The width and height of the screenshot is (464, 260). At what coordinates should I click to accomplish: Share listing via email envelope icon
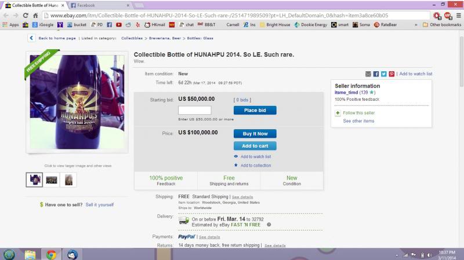click(x=368, y=74)
